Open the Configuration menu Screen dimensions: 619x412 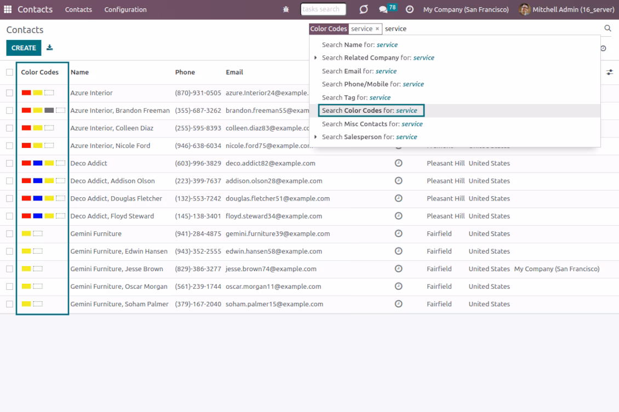(125, 9)
